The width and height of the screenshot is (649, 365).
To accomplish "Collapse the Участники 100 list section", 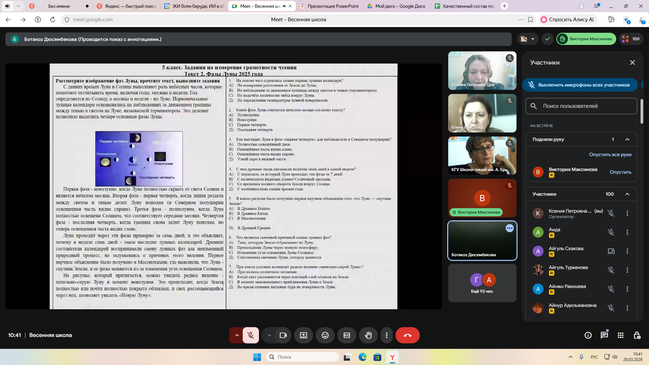I will [627, 194].
